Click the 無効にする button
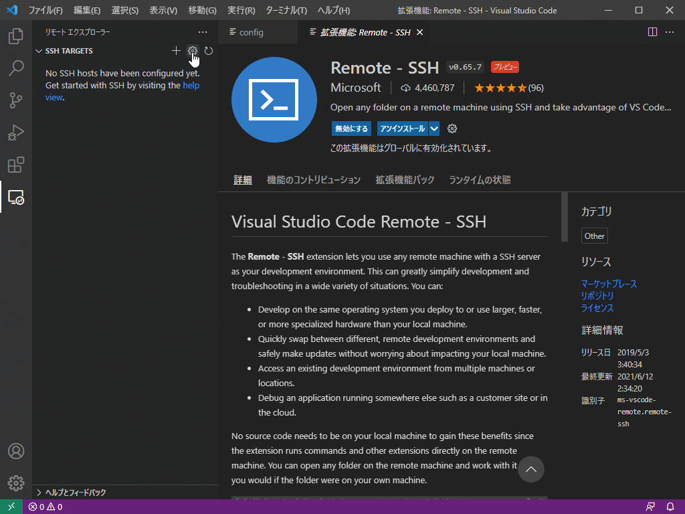Screen dimensions: 685x514 (351, 128)
